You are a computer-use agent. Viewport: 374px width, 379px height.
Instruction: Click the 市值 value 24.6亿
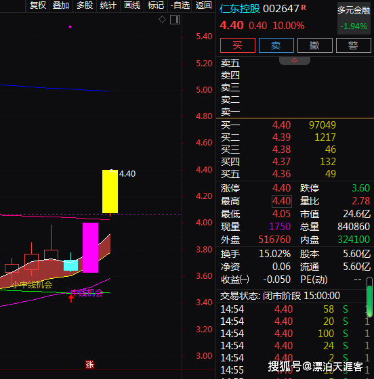356,214
